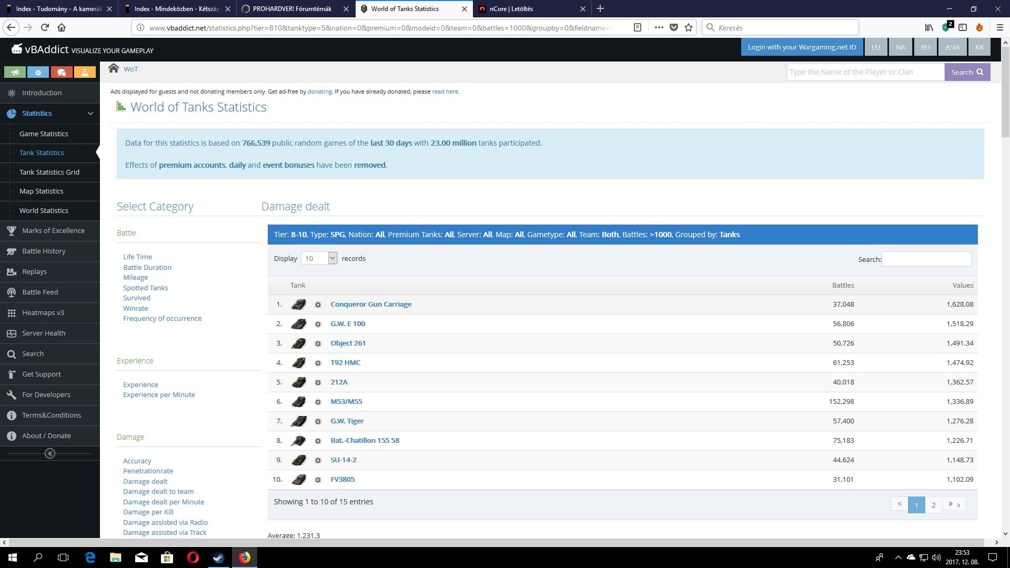Sort table by Battles column header
Image resolution: width=1010 pixels, height=568 pixels.
click(843, 285)
